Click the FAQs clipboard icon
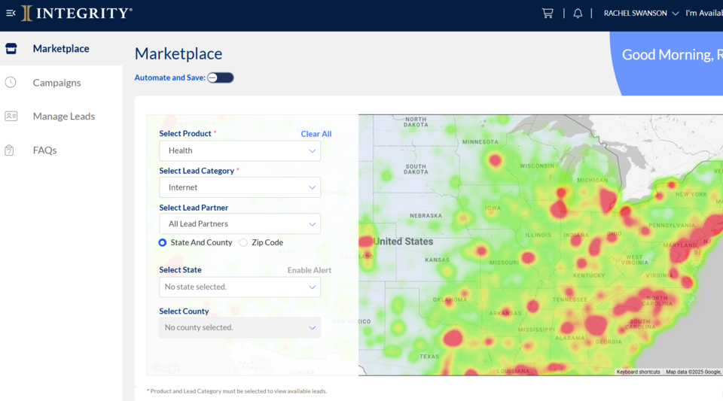 pyautogui.click(x=9, y=150)
